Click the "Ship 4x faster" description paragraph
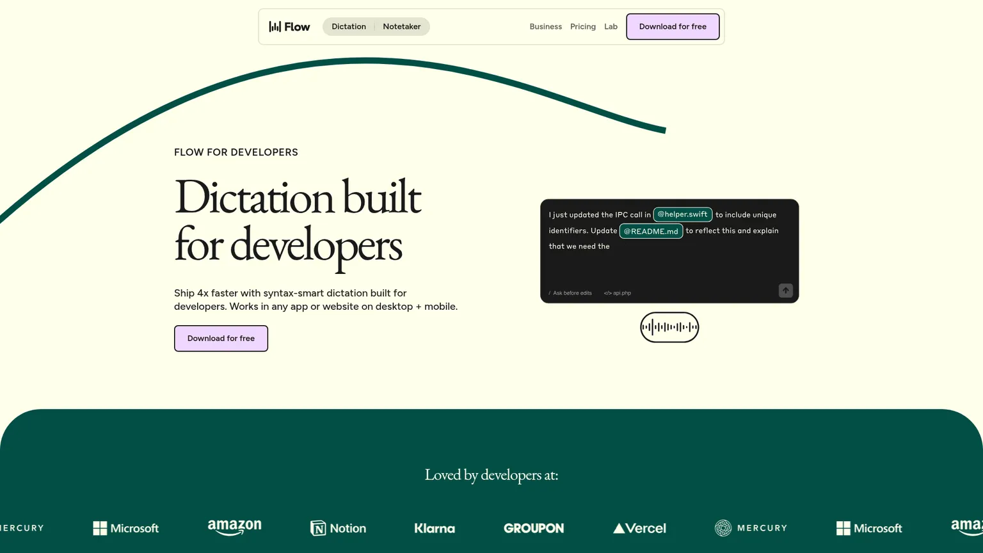Screen dimensions: 983x553 click(316, 300)
